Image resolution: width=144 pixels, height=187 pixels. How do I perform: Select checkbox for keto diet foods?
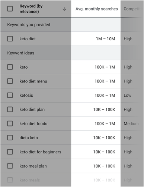coord(10,124)
